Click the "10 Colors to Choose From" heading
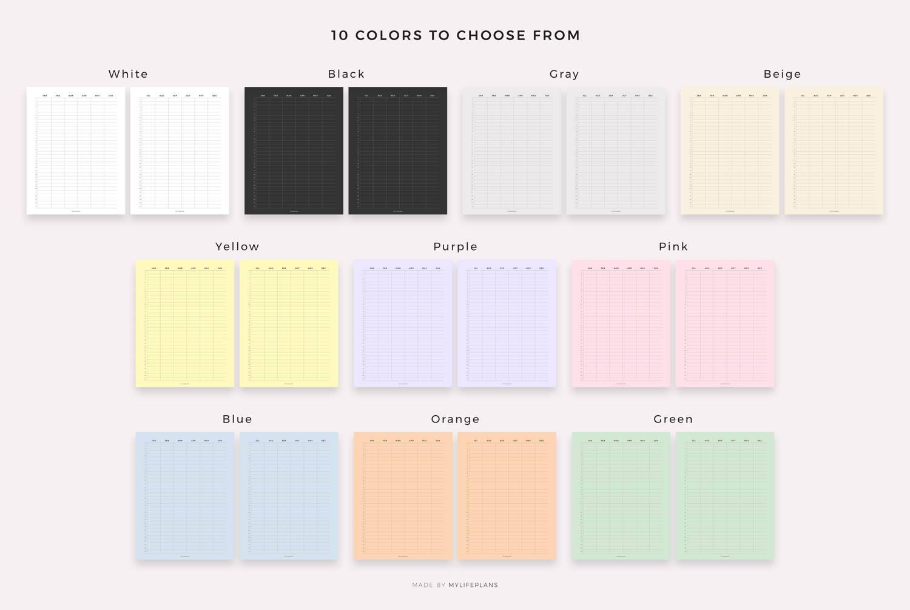The image size is (910, 610). pyautogui.click(x=455, y=35)
